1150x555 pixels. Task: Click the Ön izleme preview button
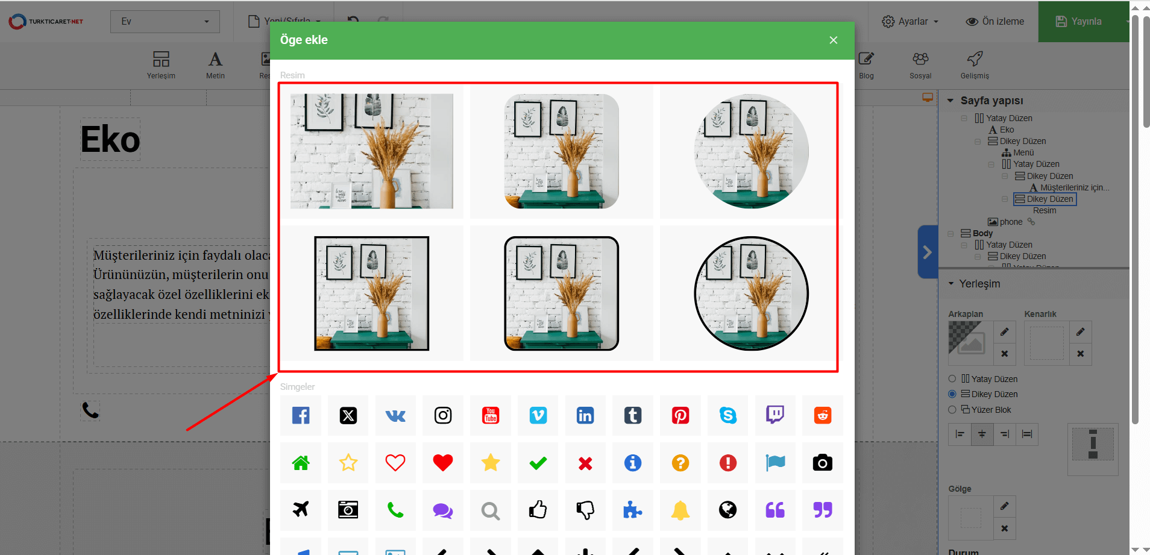[995, 22]
